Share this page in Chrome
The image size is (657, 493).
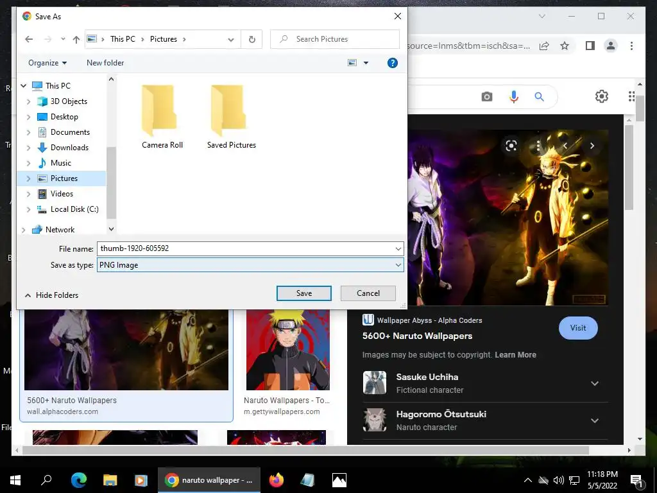tap(544, 46)
